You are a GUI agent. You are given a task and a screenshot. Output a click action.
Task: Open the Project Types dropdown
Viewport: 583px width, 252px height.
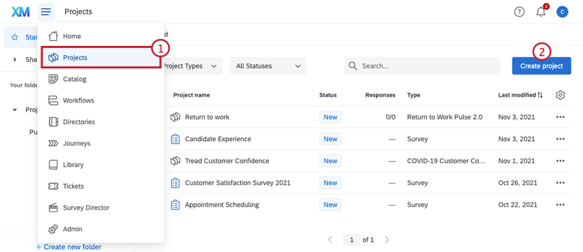(x=193, y=66)
